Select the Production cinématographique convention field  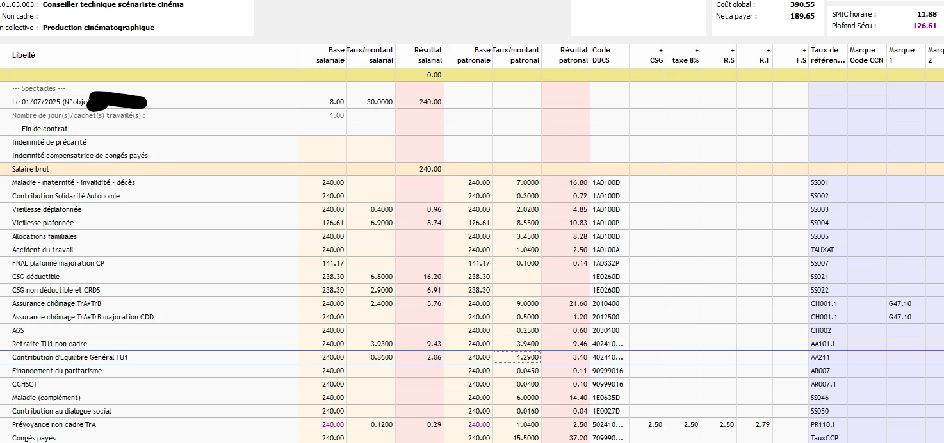pyautogui.click(x=99, y=28)
